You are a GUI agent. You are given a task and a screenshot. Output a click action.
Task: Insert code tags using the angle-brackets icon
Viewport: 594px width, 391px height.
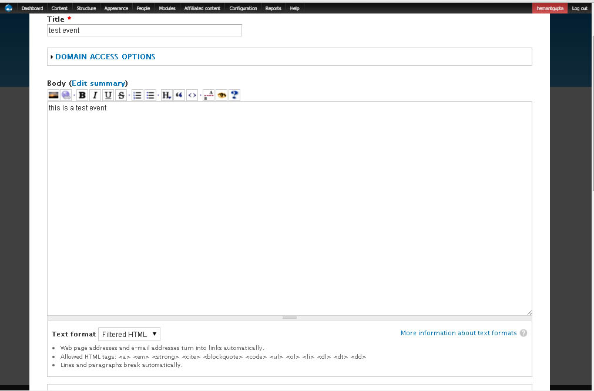pyautogui.click(x=192, y=95)
